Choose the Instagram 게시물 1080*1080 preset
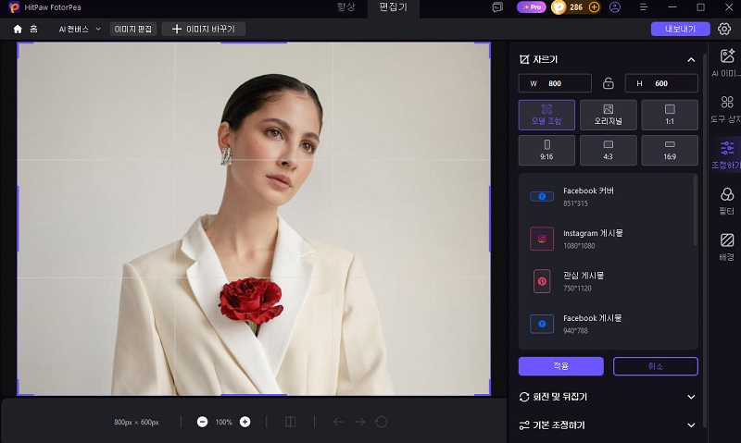Viewport: 741px width, 443px height. point(607,239)
